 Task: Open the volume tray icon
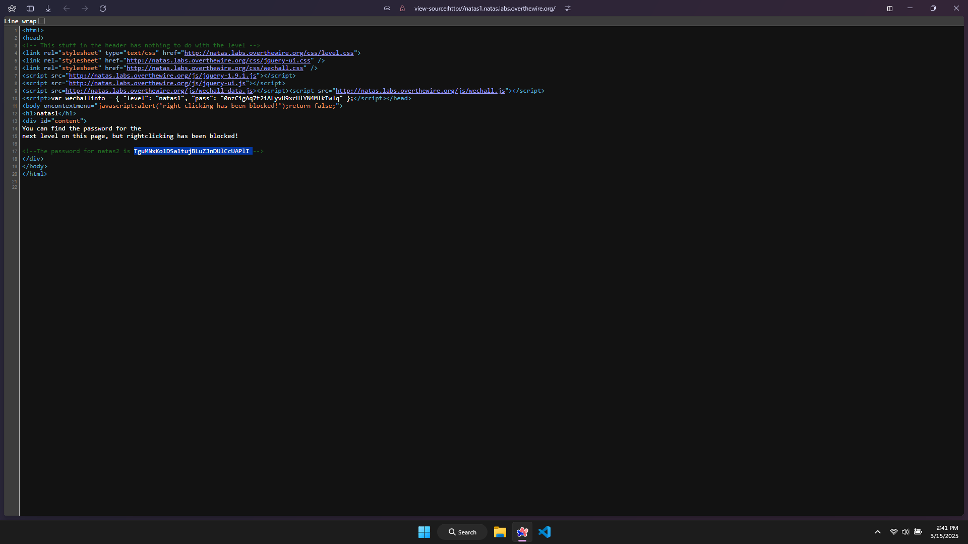click(905, 532)
